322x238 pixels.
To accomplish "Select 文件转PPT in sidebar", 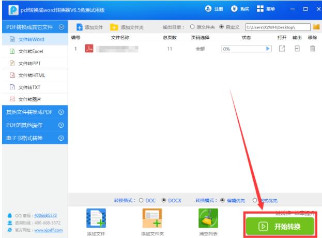I will (x=35, y=63).
